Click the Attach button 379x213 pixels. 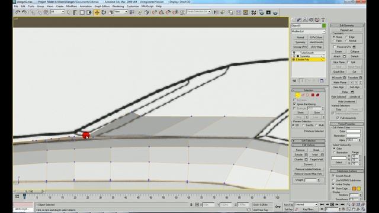pyautogui.click(x=337, y=56)
